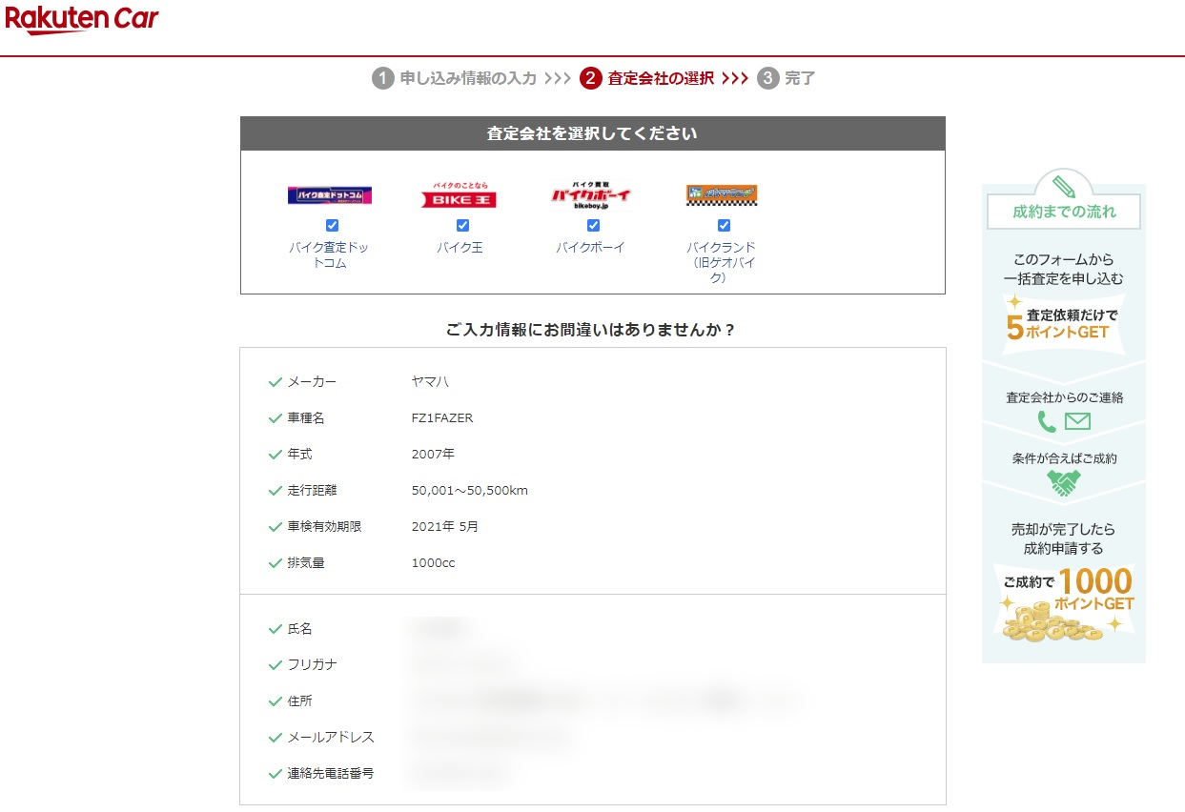The height and width of the screenshot is (812, 1185).
Task: Click the maker value ヤマハ
Action: pyautogui.click(x=430, y=382)
